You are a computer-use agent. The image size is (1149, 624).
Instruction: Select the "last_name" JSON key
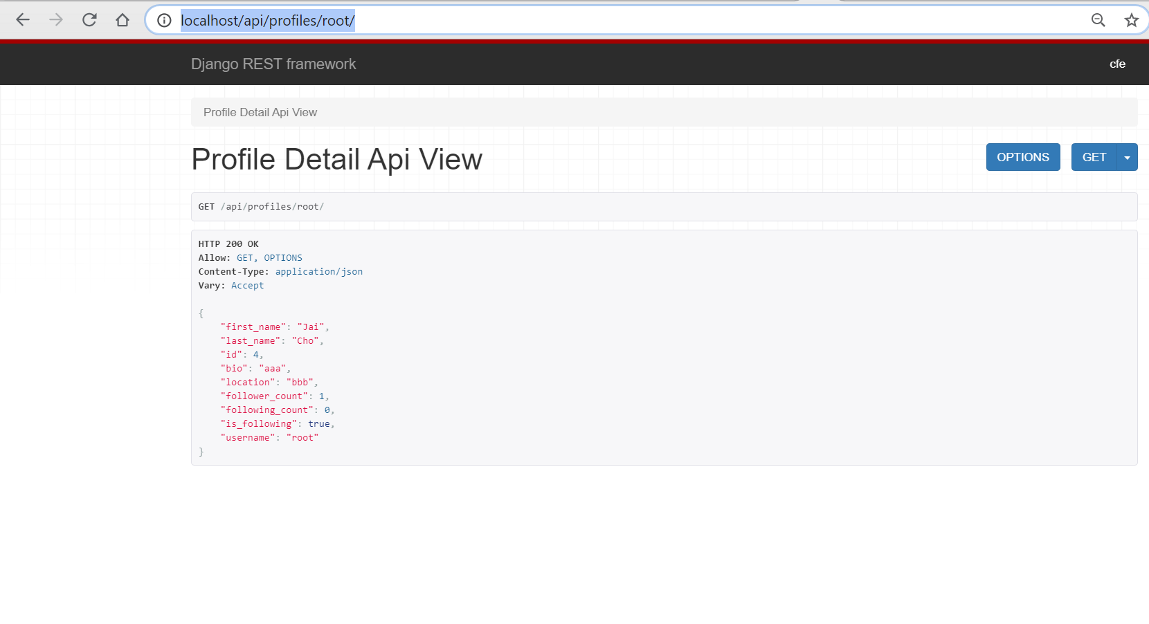(x=251, y=341)
